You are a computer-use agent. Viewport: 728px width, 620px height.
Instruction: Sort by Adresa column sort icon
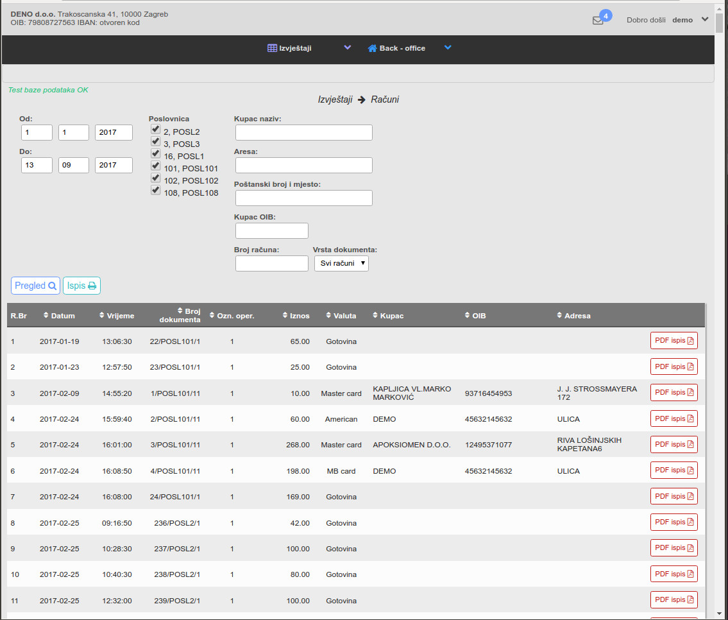point(560,316)
